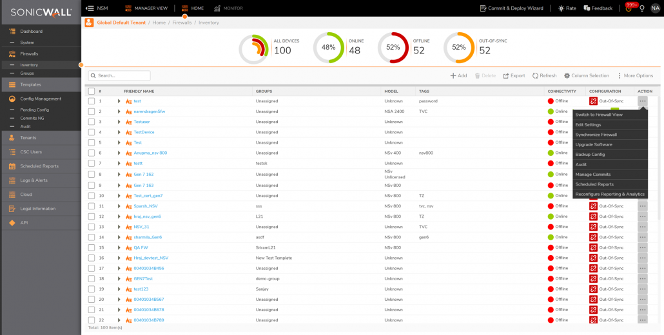Expand the Hraj_devtest_NSV row

[119, 258]
